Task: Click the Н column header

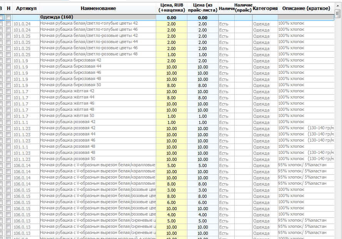Action: (8, 8)
